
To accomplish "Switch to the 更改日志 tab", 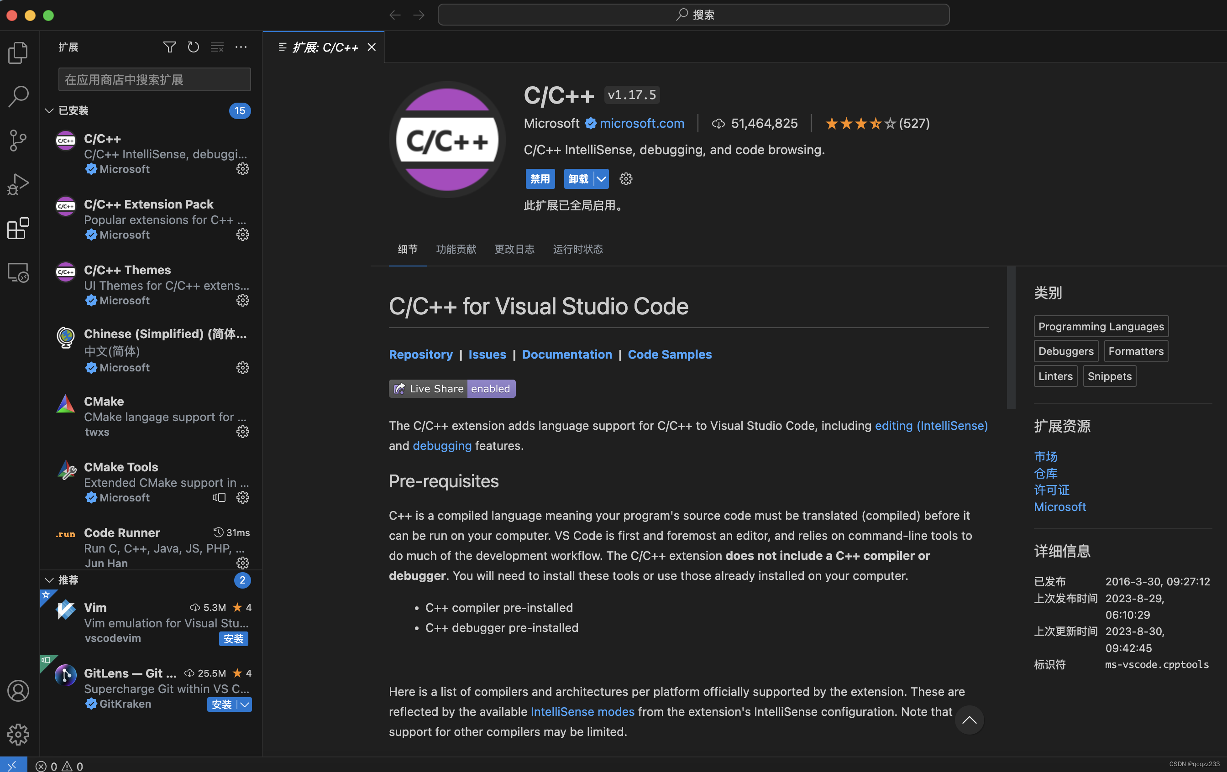I will point(514,249).
